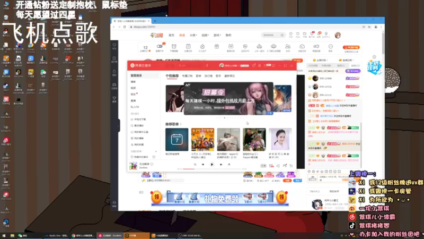Open the volume control in NetEase player
The width and height of the screenshot is (424, 239).
pyautogui.click(x=278, y=166)
